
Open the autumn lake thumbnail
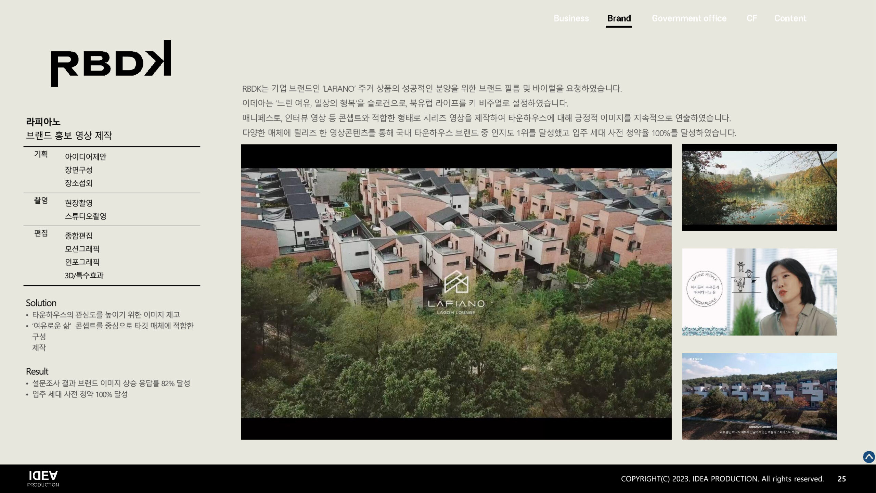(759, 188)
